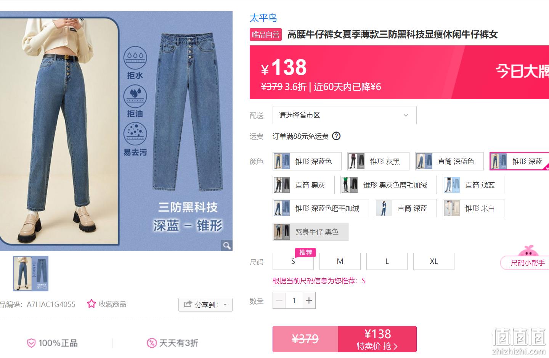Click the shipping fee help question icon
Viewport: 549px width, 358px height.
click(336, 136)
